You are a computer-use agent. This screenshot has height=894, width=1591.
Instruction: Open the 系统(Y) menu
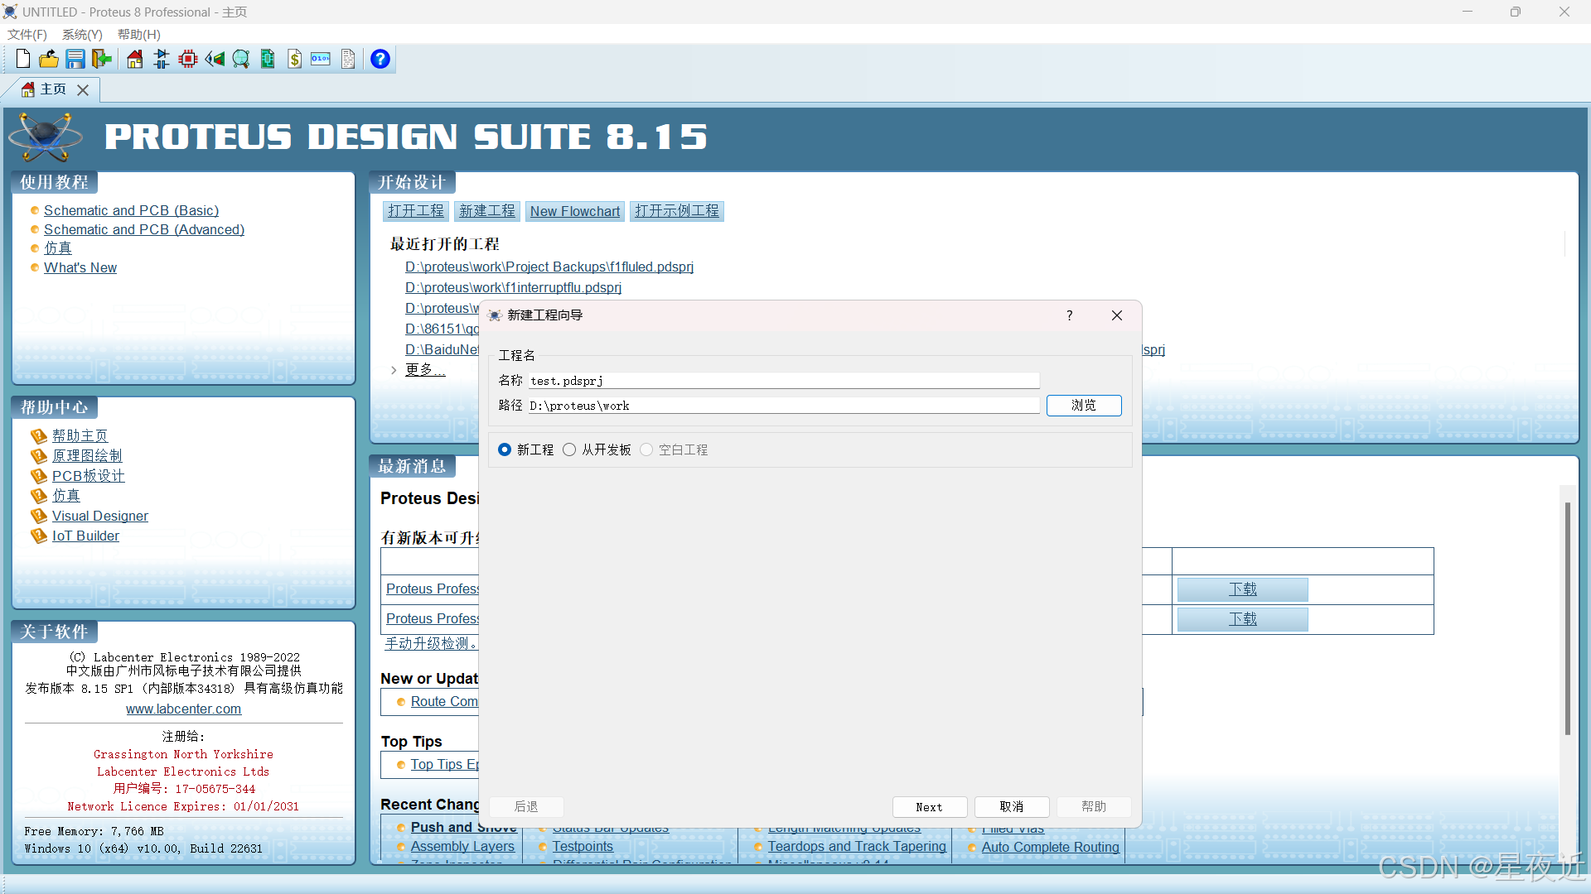tap(82, 34)
